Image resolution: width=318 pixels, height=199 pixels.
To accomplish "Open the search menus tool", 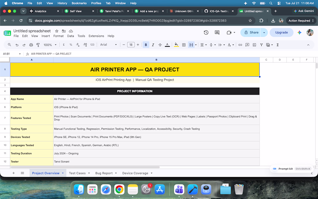I will tap(9, 45).
